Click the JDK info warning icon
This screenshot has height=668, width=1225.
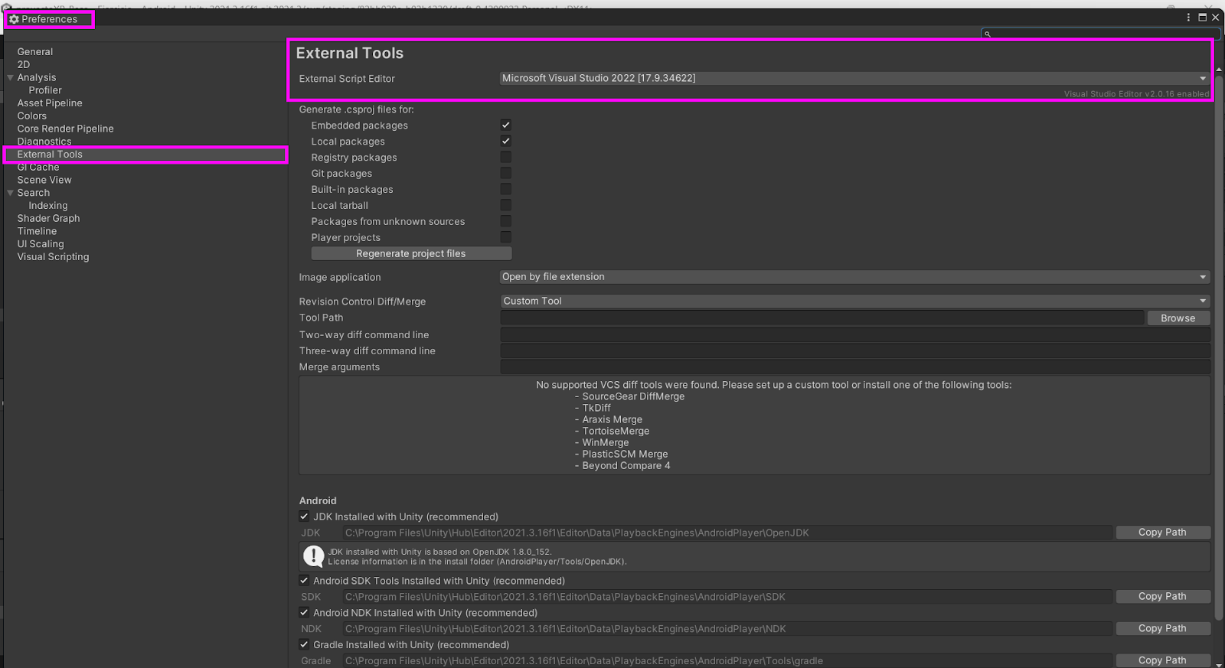coord(314,556)
